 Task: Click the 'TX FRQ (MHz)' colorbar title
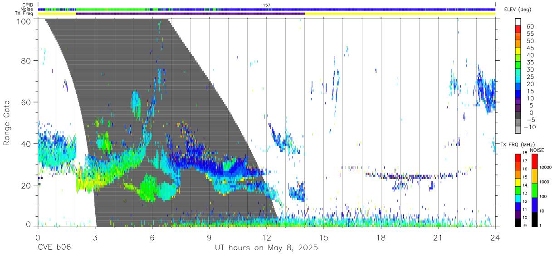point(517,144)
